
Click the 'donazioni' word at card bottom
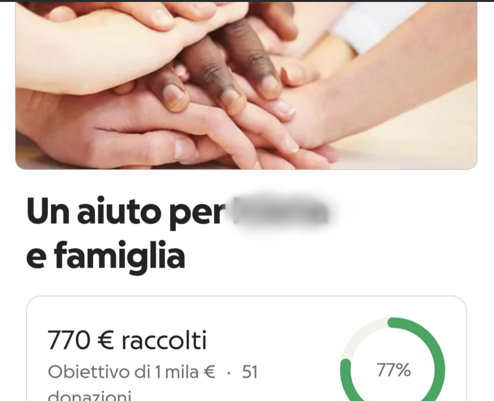pos(90,395)
